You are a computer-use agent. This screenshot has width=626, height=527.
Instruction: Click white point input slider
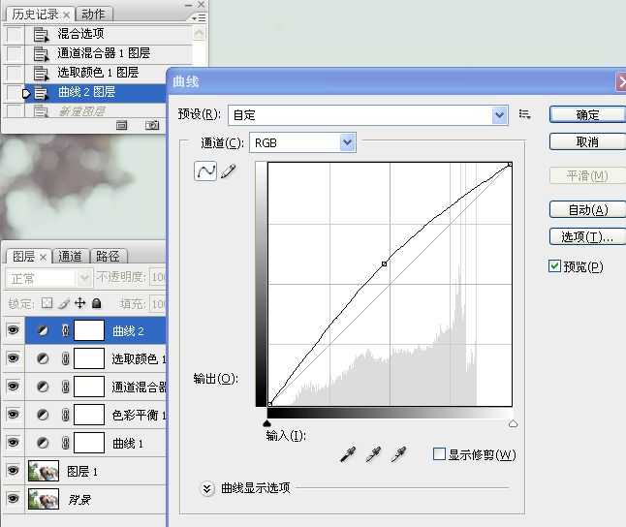[x=513, y=423]
